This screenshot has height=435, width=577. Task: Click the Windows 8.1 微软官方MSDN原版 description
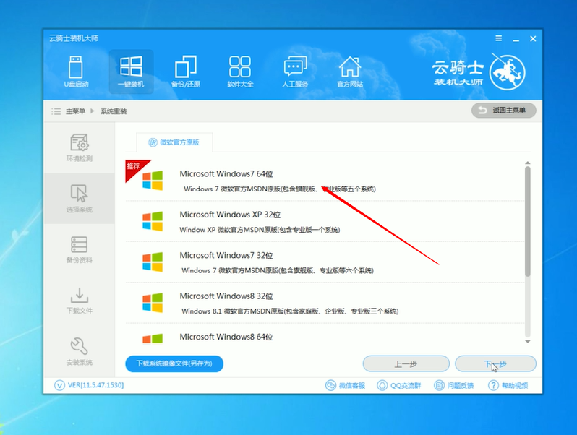[290, 311]
